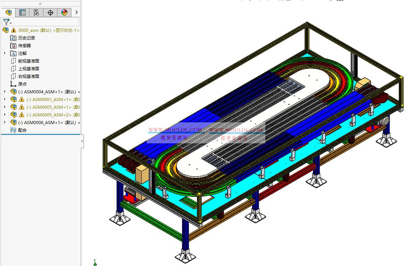Screen dimensions: 412x266
Task: Open the ConfigurationManager tab
Action: 36,13
